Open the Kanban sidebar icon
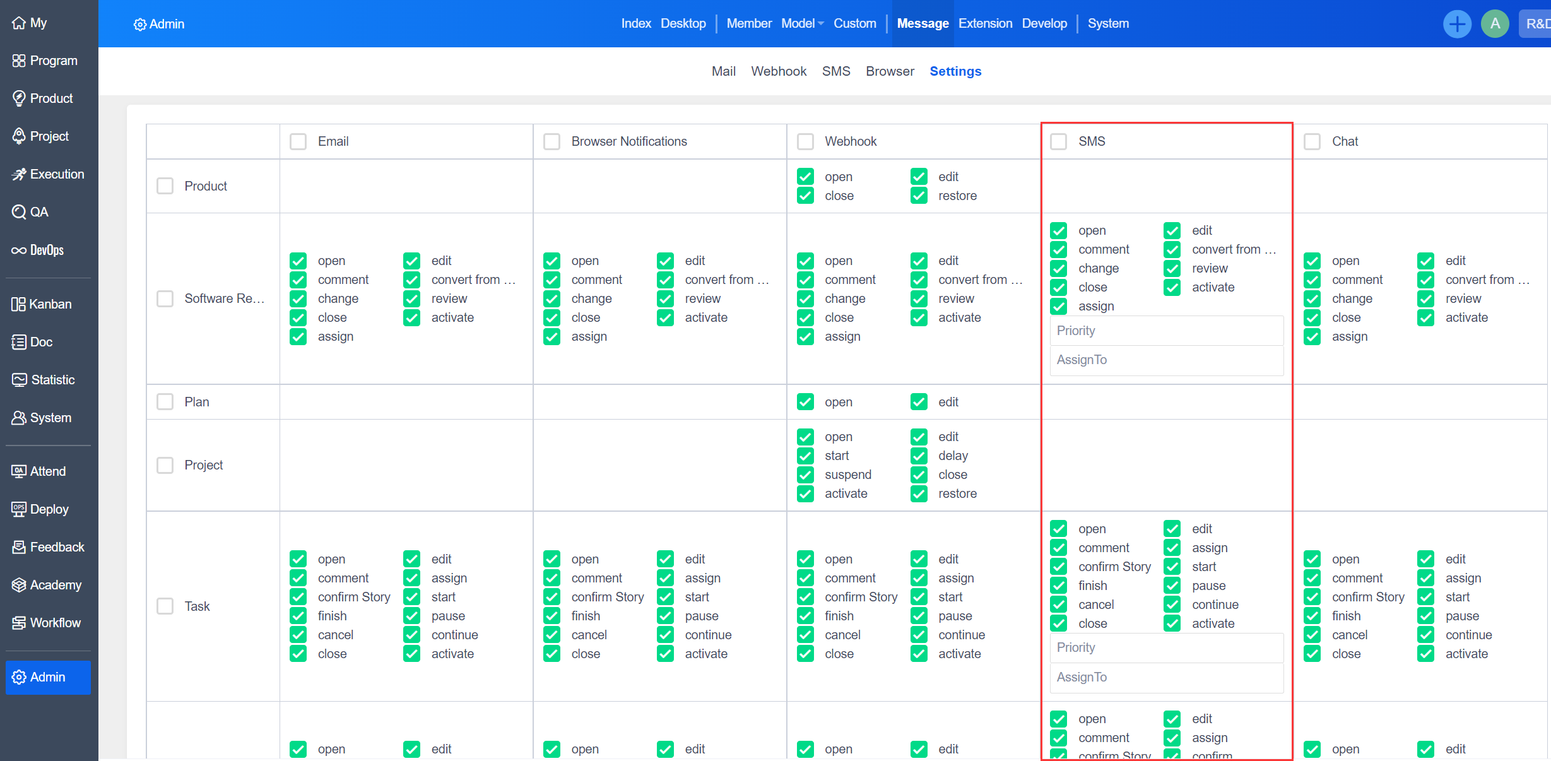 coord(18,304)
